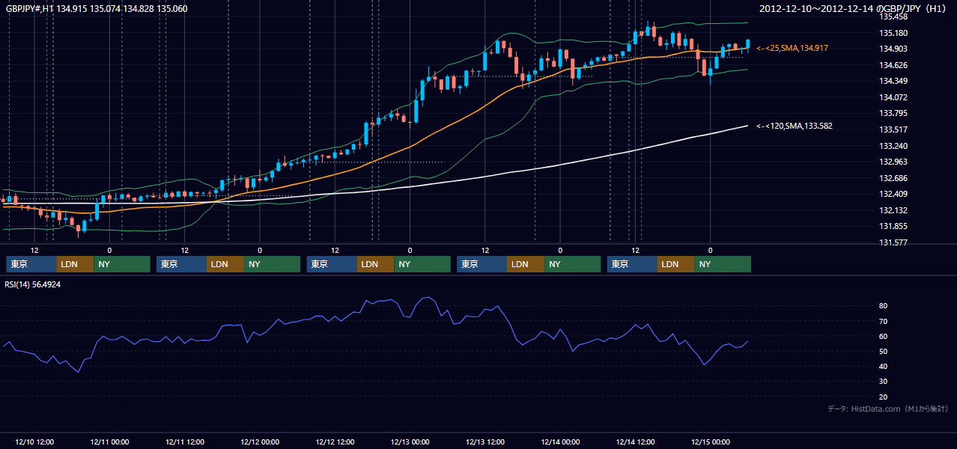Viewport: 957px width, 449px height.
Task: Click price axis value 134.903
Action: (x=894, y=49)
